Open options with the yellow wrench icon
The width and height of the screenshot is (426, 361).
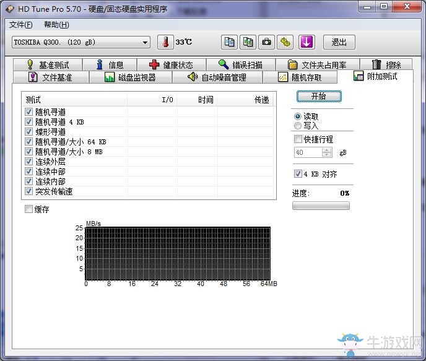[x=285, y=42]
